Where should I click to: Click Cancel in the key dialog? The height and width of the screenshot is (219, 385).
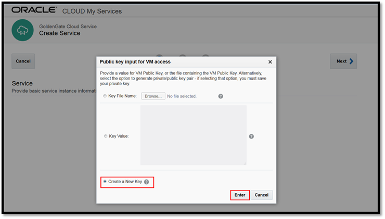pyautogui.click(x=262, y=195)
